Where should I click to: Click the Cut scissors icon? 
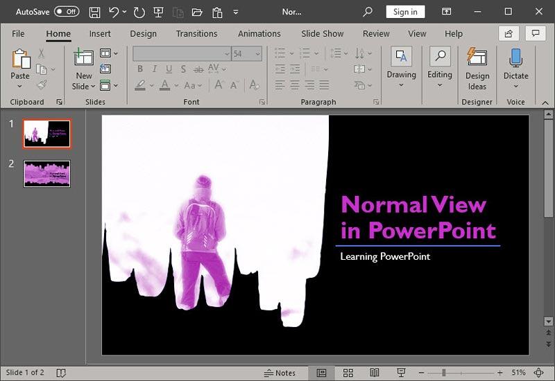42,53
